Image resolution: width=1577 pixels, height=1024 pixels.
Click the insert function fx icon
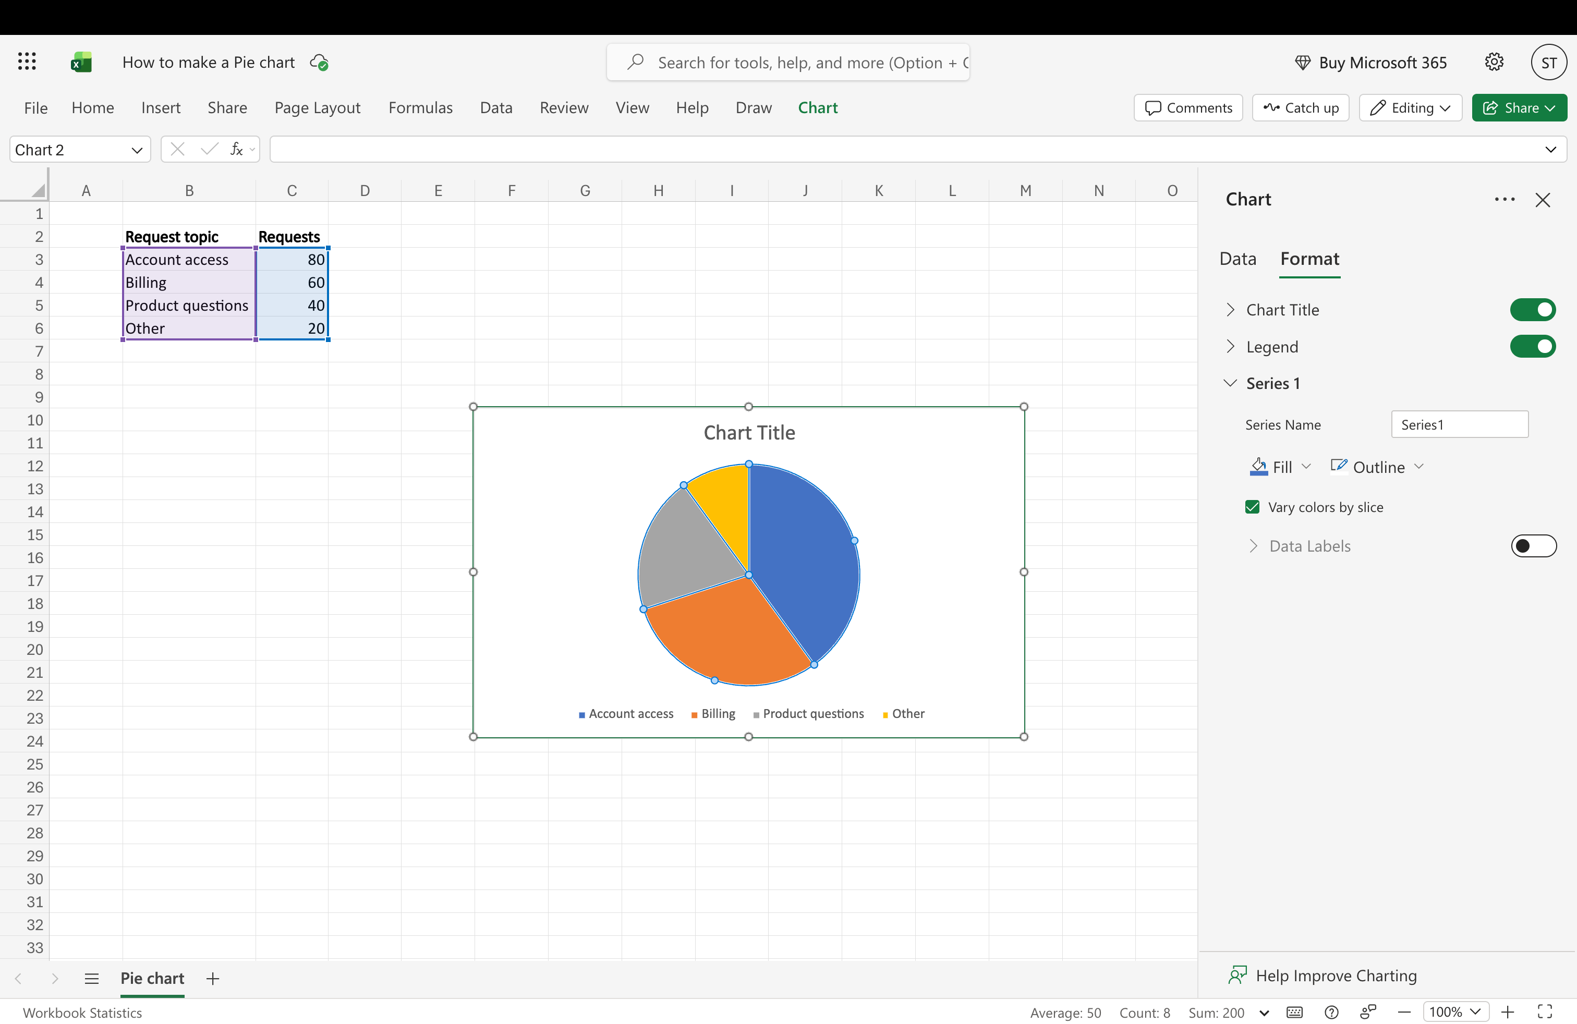tap(237, 149)
